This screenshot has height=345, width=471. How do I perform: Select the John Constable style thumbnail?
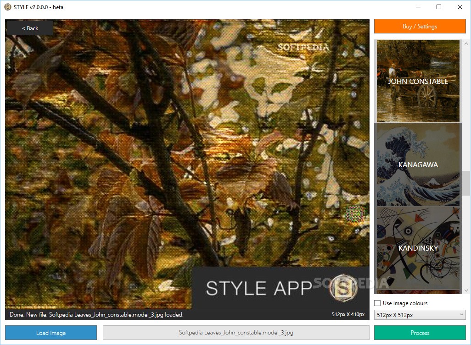pos(418,81)
